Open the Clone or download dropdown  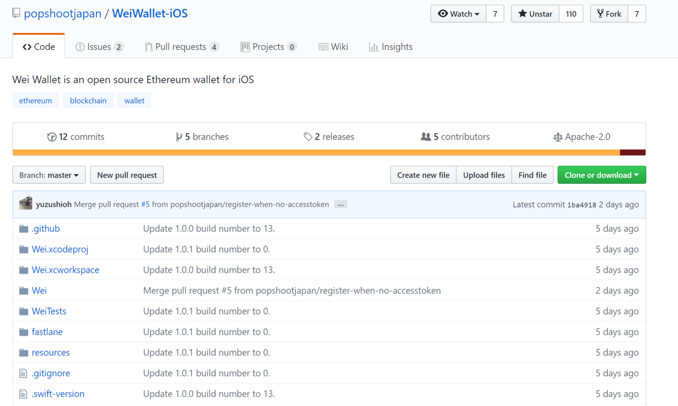pyautogui.click(x=601, y=175)
